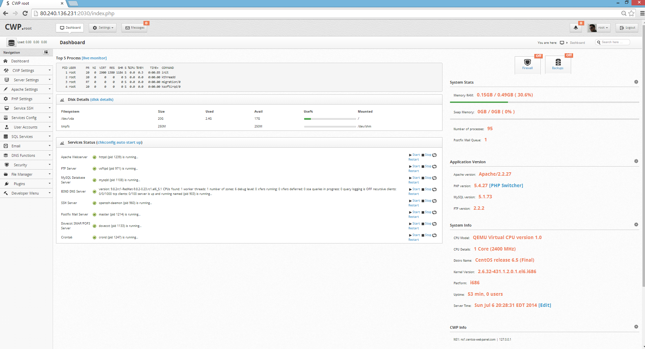645x349 pixels.
Task: Start the BIND DNS Server service
Action: coord(414,189)
